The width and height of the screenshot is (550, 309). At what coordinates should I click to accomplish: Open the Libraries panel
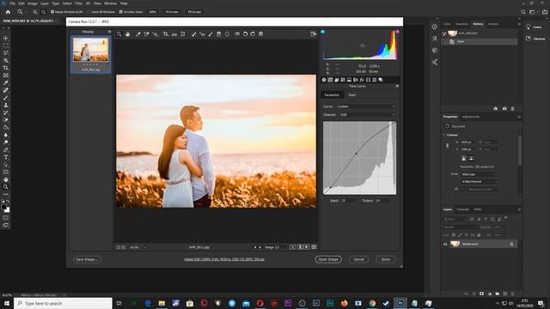point(535,39)
